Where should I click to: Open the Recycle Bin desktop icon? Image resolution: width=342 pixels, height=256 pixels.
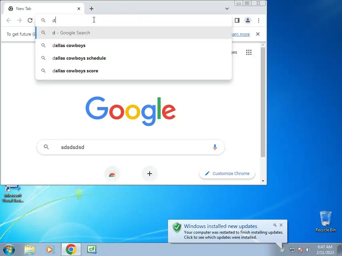[325, 221]
